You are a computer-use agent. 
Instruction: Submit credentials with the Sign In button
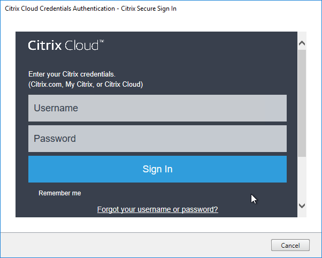pos(157,169)
